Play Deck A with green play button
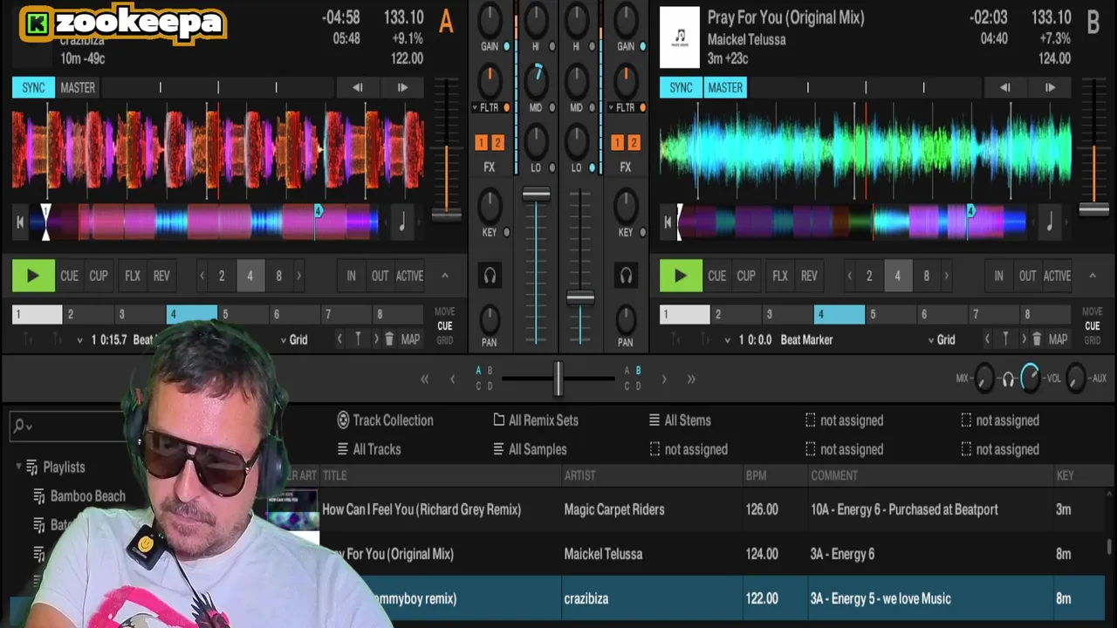This screenshot has width=1117, height=628. [x=33, y=276]
